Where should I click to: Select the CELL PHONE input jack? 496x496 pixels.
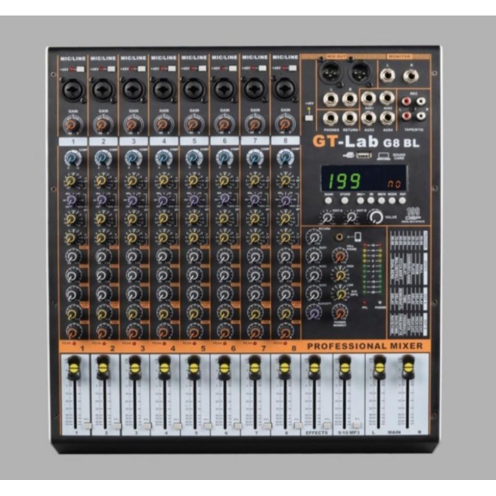click(339, 237)
